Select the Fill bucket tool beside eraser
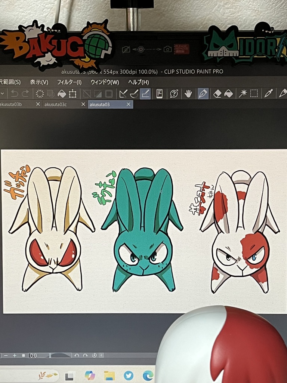The height and width of the screenshot is (383, 287). (228, 94)
